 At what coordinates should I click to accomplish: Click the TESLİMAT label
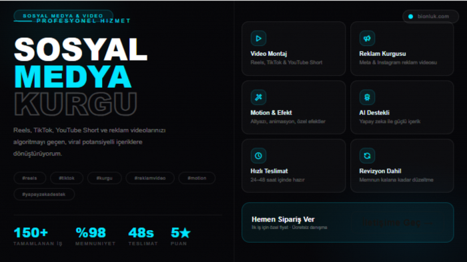143,243
